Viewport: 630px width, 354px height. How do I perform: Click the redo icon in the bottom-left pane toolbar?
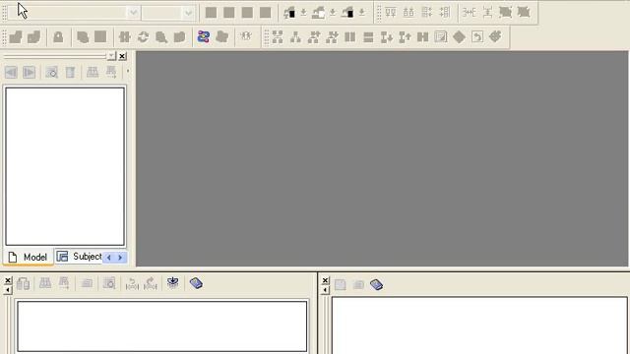(151, 283)
